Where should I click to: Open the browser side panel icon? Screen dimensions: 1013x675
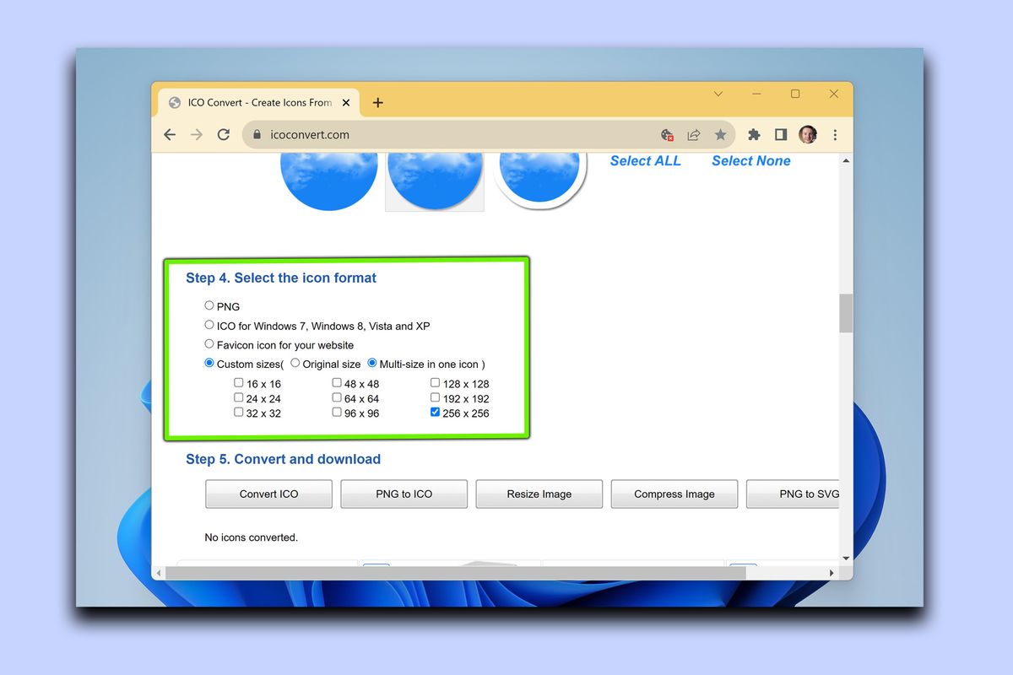click(781, 134)
